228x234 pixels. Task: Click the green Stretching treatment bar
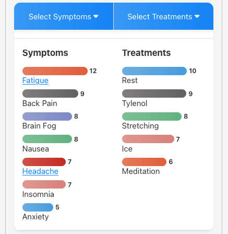152,116
